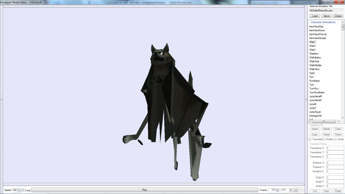Select the TurnRunBrake animation
The image size is (345, 194).
[x=317, y=92]
